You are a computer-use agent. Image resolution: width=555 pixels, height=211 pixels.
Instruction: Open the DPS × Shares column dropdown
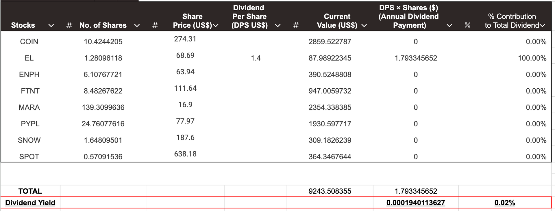coord(449,26)
